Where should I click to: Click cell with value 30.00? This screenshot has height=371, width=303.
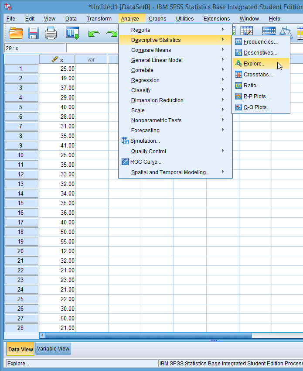coord(58,309)
